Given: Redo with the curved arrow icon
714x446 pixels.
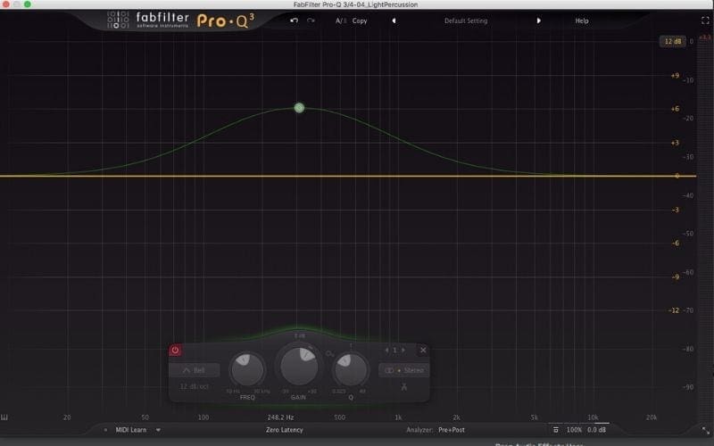Looking at the screenshot, I should pyautogui.click(x=311, y=21).
